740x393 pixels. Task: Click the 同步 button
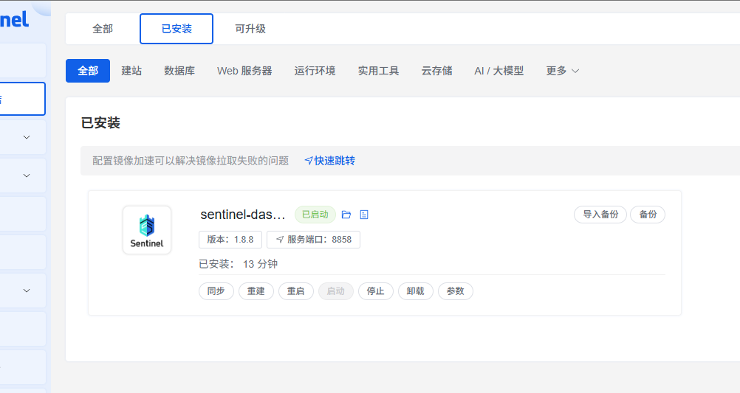[216, 291]
